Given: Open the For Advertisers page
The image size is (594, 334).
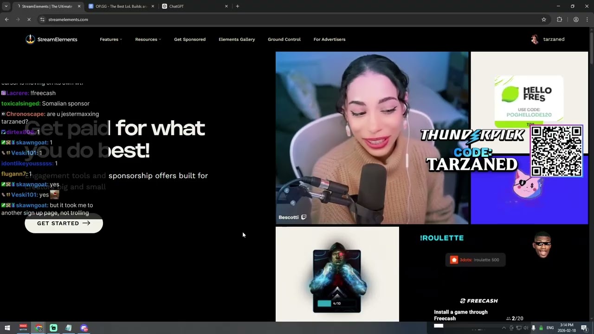Looking at the screenshot, I should (329, 39).
